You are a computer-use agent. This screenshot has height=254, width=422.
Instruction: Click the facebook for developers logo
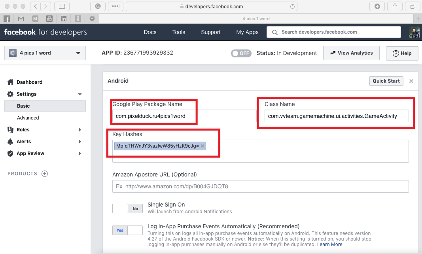coord(46,32)
